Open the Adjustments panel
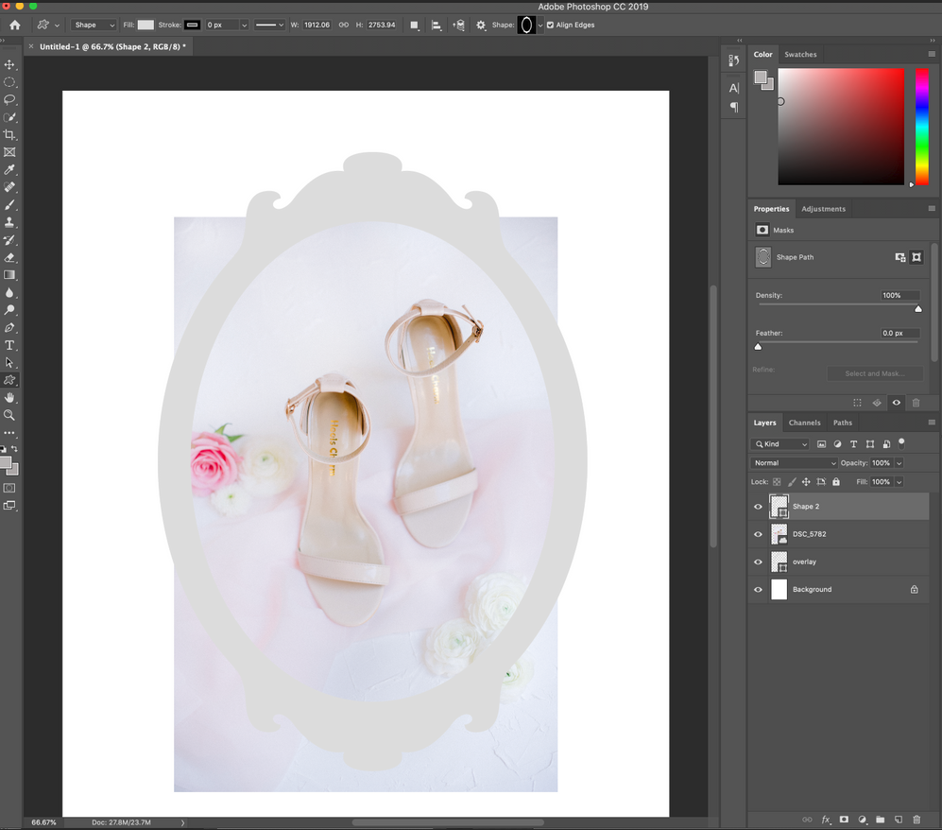The image size is (942, 830). (x=823, y=208)
